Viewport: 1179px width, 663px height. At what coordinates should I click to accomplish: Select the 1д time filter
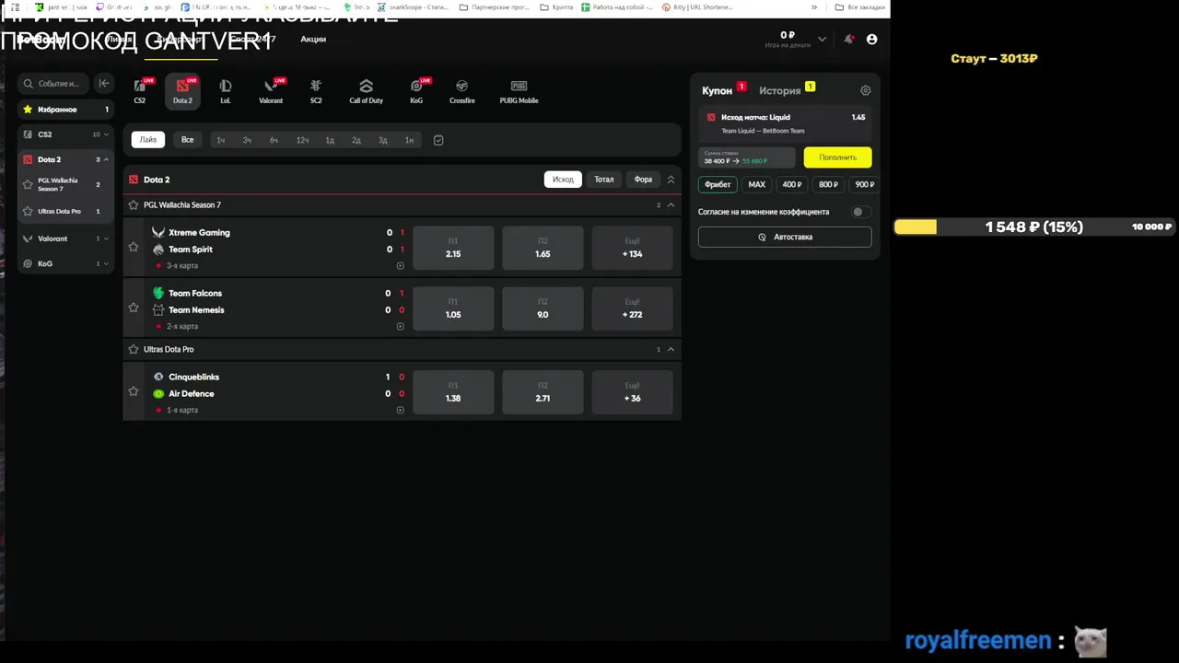(x=330, y=140)
